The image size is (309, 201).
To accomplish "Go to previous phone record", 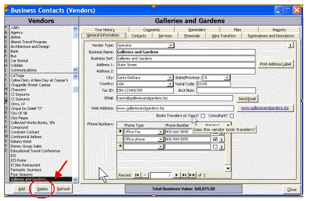I will tap(145, 175).
